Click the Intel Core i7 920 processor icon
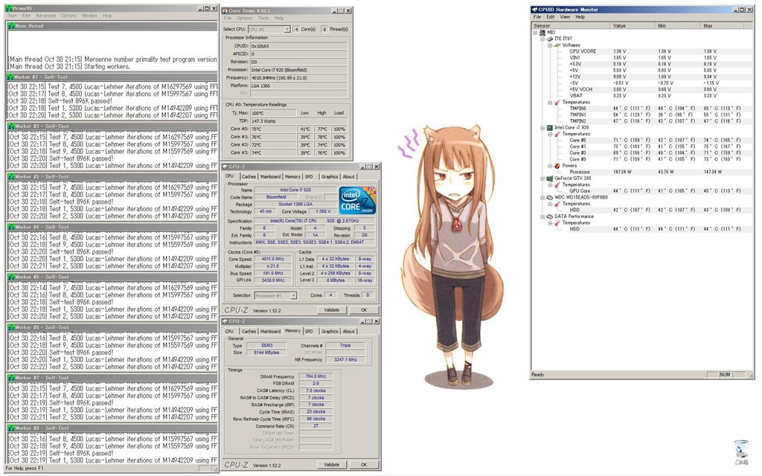762x476 pixels. (x=551, y=128)
